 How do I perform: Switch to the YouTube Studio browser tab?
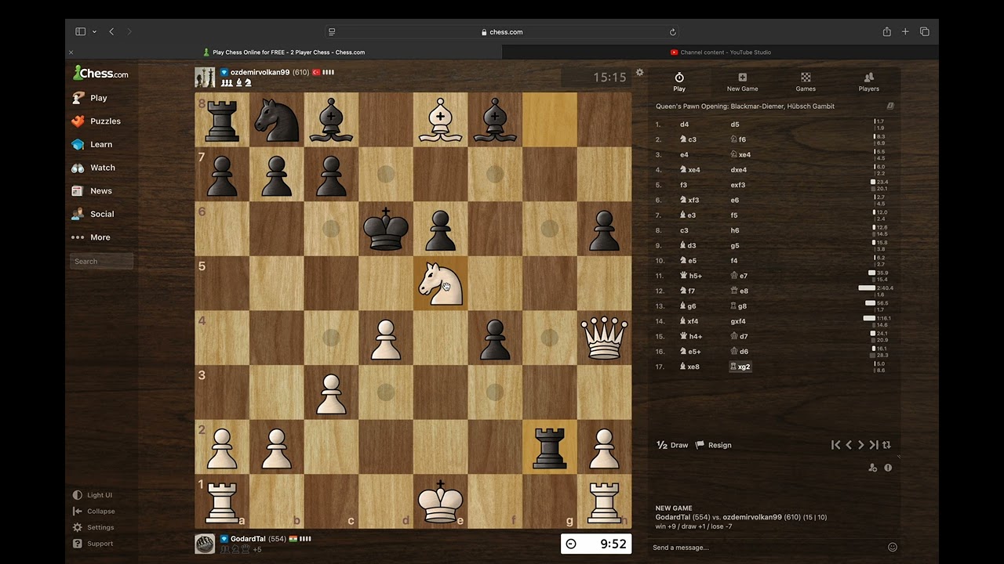720,52
